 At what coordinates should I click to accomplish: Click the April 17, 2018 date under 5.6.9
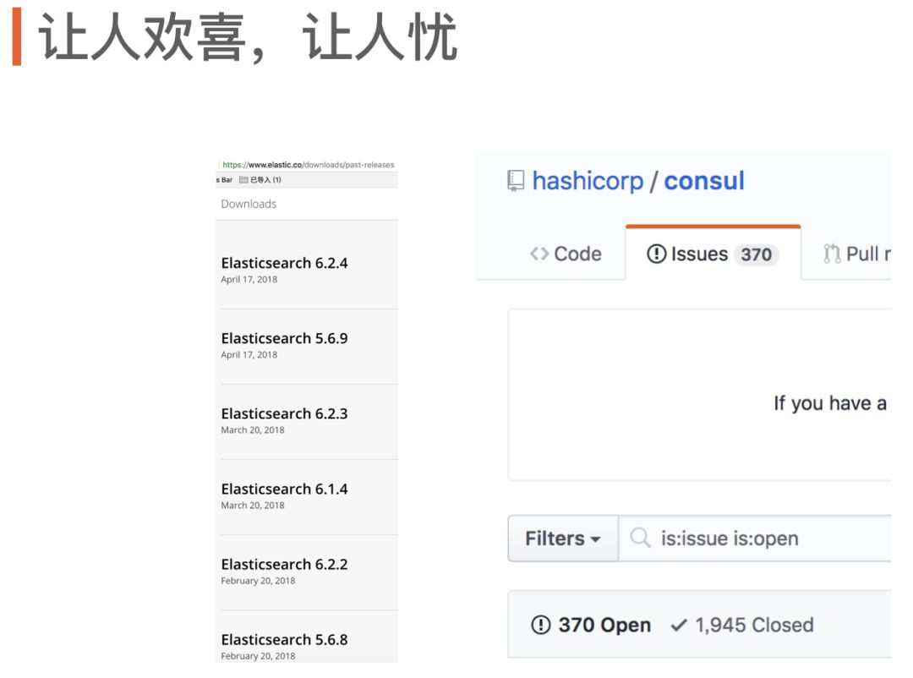[249, 354]
